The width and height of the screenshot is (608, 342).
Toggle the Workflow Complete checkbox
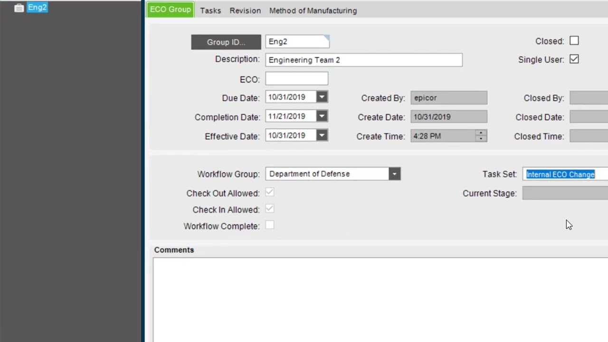pos(269,226)
